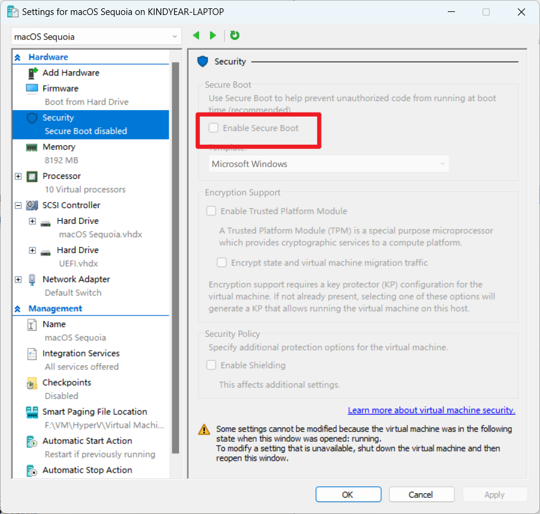Click the UEFI.vhdx hard drive icon

[45, 253]
